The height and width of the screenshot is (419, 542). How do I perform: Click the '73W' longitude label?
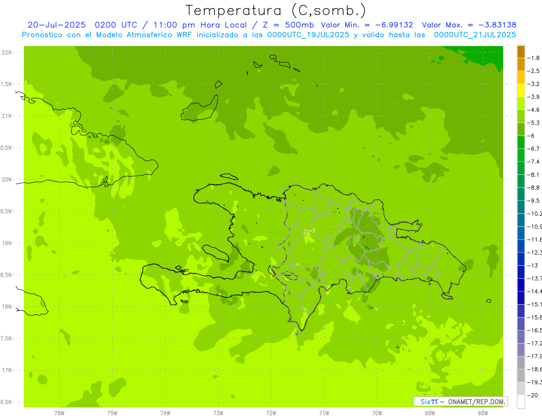[x=218, y=413]
